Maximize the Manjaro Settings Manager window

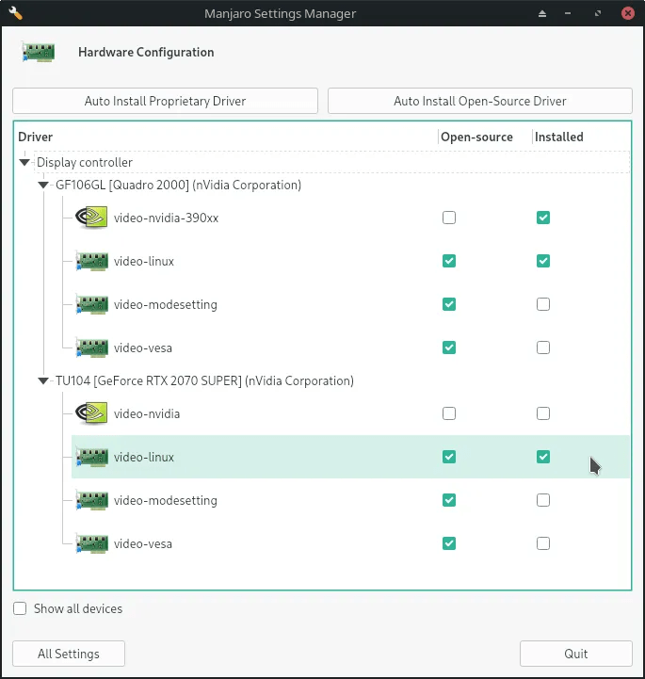click(x=598, y=13)
